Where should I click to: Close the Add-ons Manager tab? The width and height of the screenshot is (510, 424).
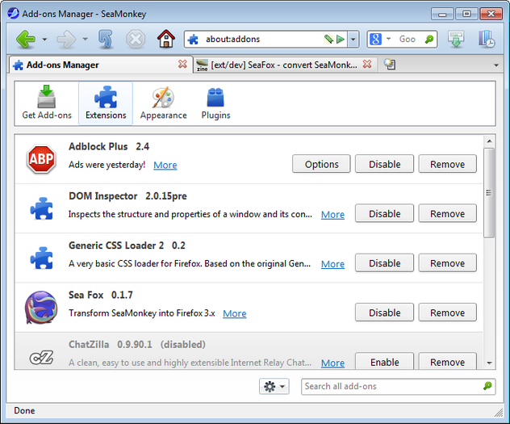coord(183,64)
